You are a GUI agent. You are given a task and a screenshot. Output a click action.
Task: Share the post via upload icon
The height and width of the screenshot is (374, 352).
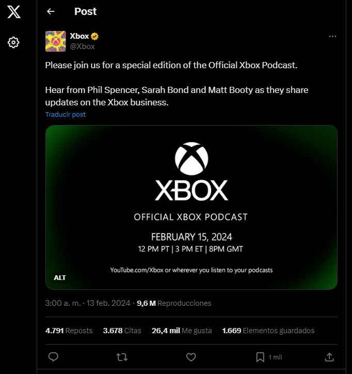tap(329, 357)
